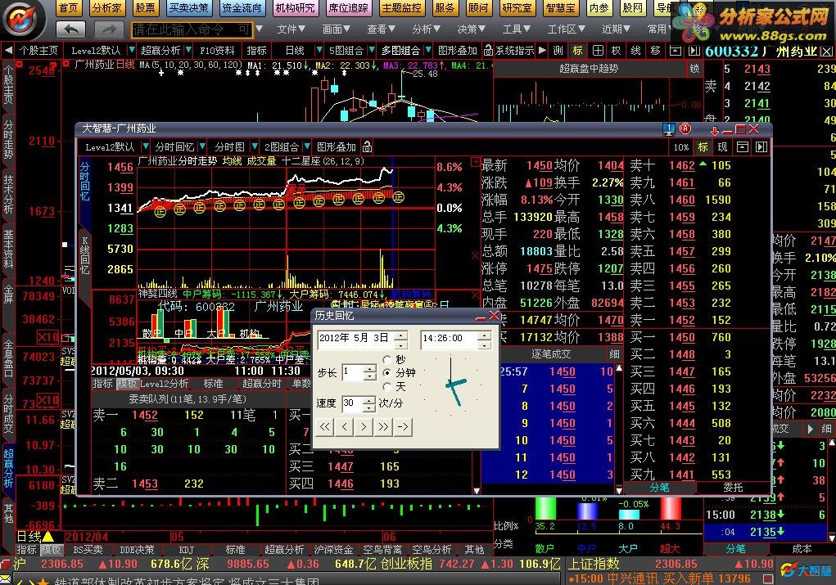Open the 机构研究 tab

(x=296, y=7)
